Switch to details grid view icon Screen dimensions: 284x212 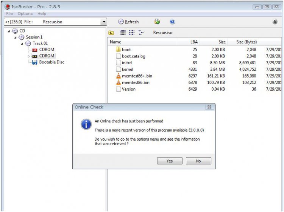[123, 32]
